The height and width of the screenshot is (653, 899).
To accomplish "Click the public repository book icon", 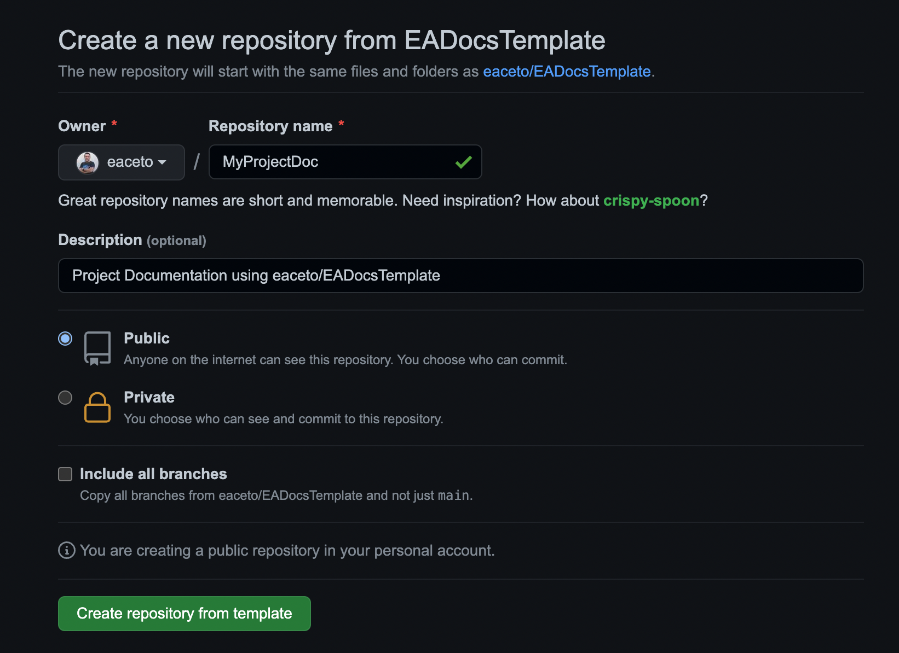I will click(x=97, y=348).
